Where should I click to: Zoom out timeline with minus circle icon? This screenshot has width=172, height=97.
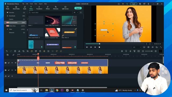pyautogui.click(x=143, y=51)
